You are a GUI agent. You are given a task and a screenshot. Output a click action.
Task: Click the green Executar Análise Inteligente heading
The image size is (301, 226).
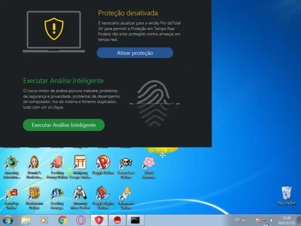point(63,81)
